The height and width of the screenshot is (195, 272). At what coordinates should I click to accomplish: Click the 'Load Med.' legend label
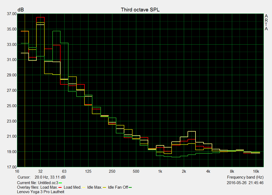tap(73, 187)
